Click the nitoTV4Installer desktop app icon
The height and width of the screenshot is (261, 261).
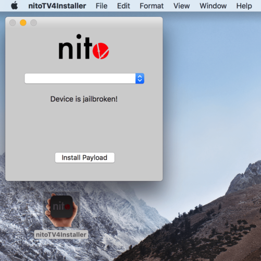tap(61, 210)
